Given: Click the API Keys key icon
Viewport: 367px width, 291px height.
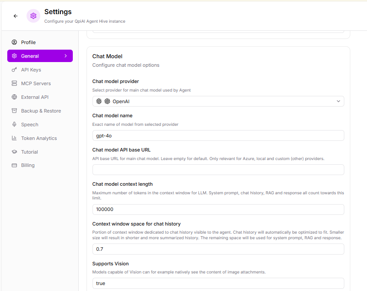Looking at the screenshot, I should (14, 70).
